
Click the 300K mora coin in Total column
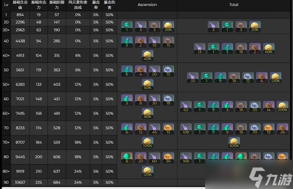(234, 143)
